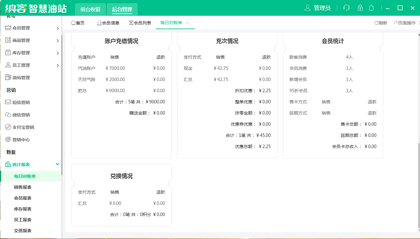Click the sidebar vertical scrollbar

click(62, 106)
